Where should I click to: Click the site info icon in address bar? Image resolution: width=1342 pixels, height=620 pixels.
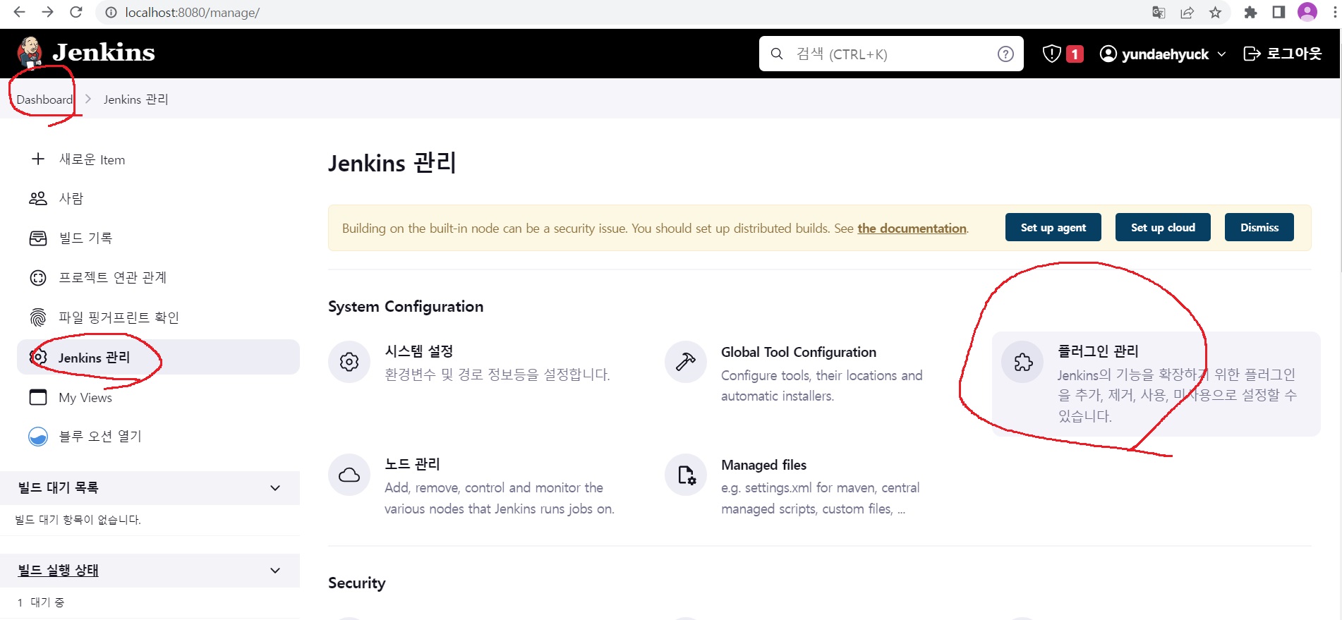[110, 13]
